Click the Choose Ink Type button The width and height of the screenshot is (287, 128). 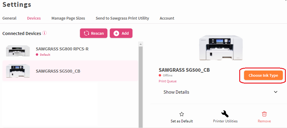[263, 76]
